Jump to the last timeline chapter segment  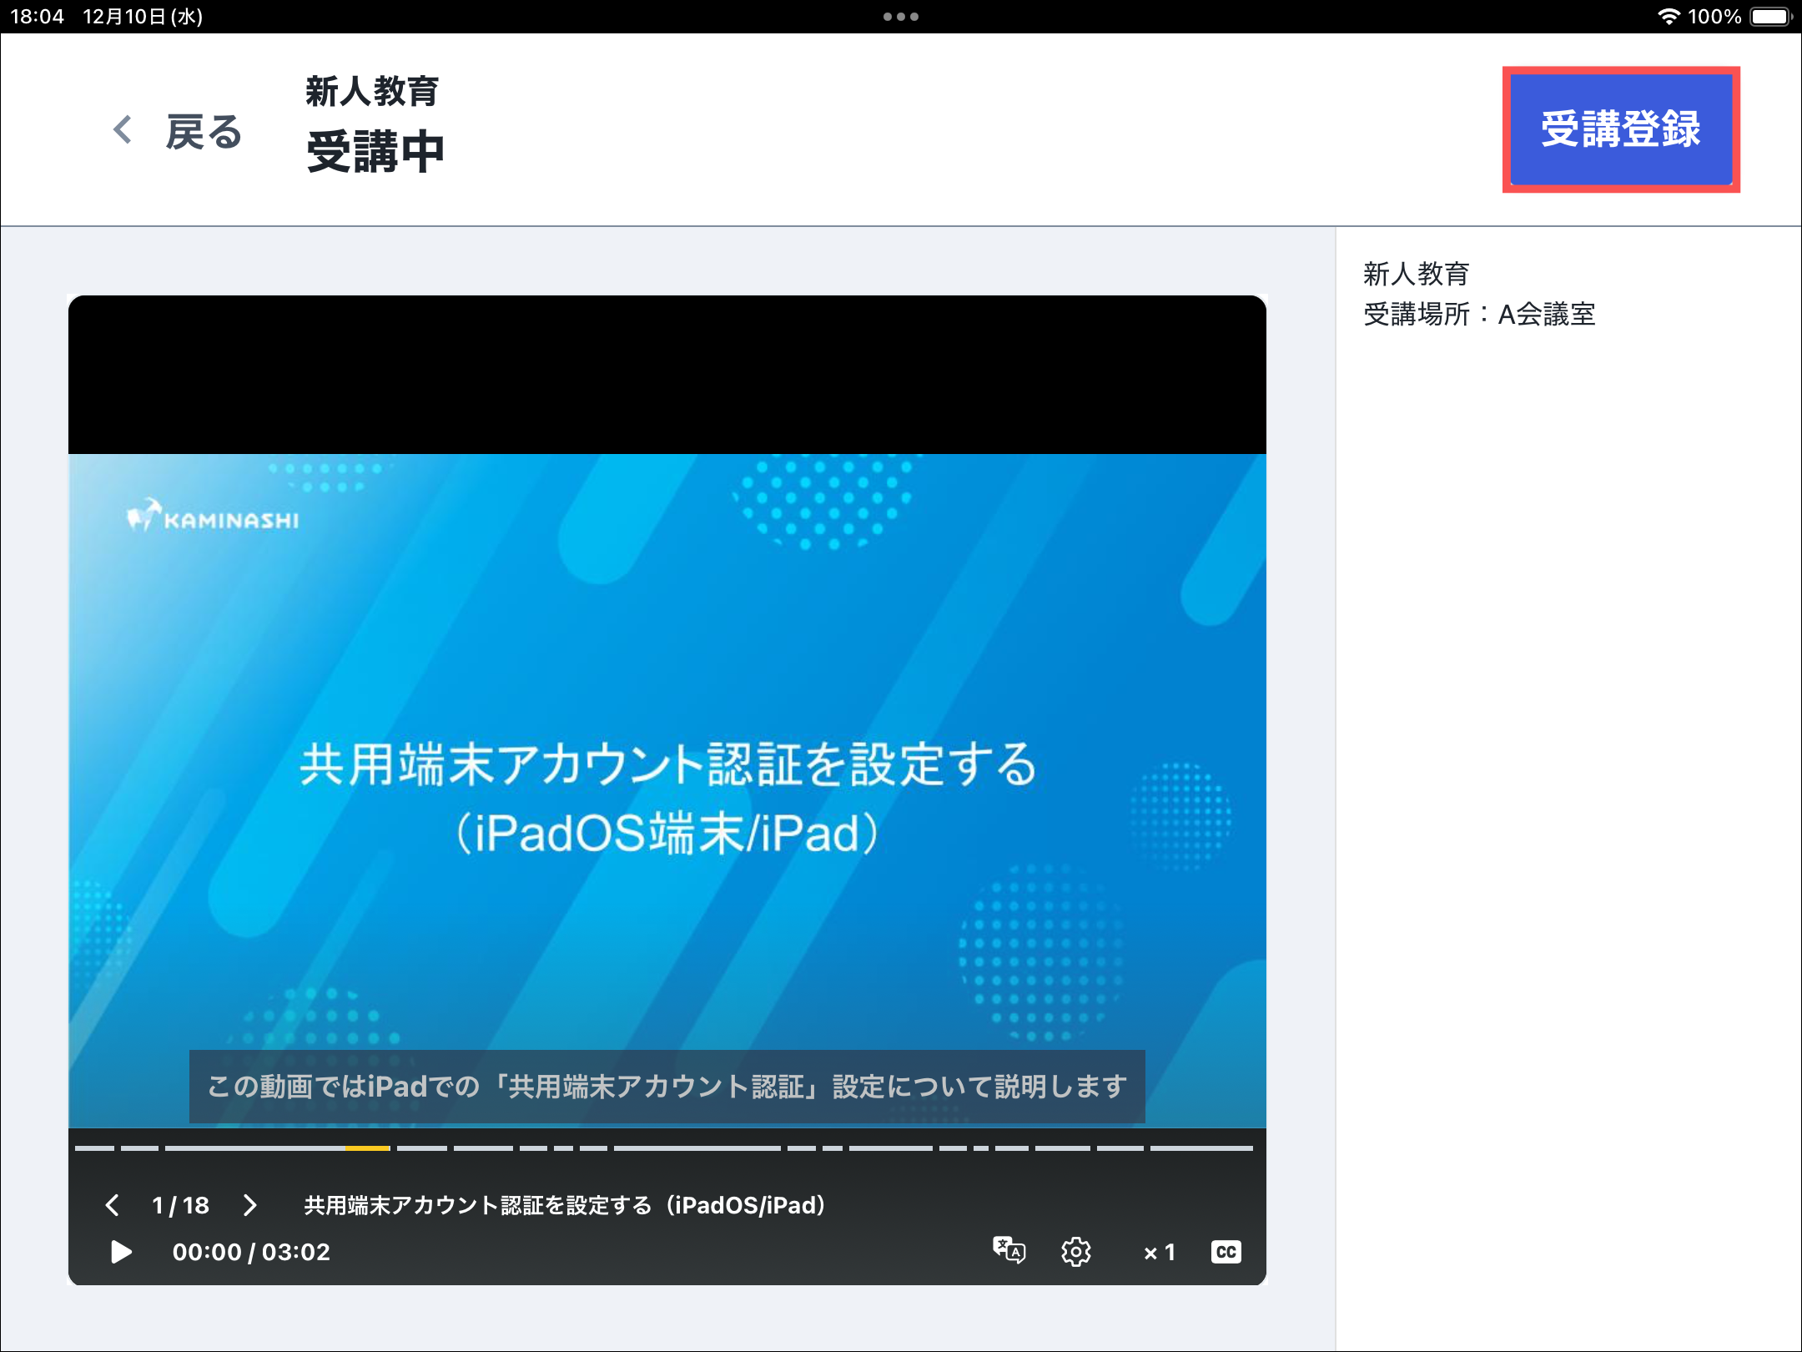pos(1201,1148)
